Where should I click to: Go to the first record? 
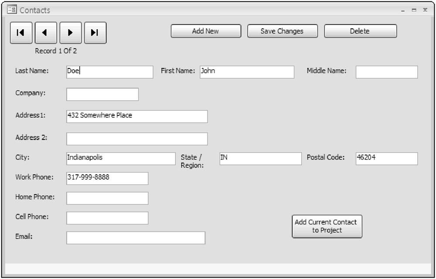coord(21,33)
